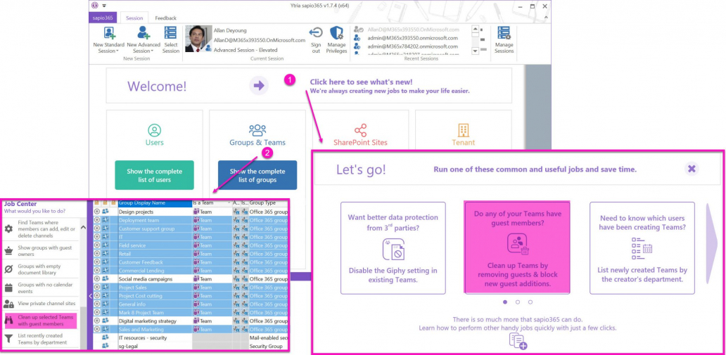This screenshot has width=726, height=355.
Task: Click here to see what's new link
Action: [x=361, y=82]
